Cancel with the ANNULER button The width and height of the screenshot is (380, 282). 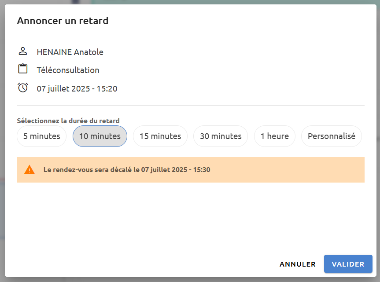coord(298,264)
